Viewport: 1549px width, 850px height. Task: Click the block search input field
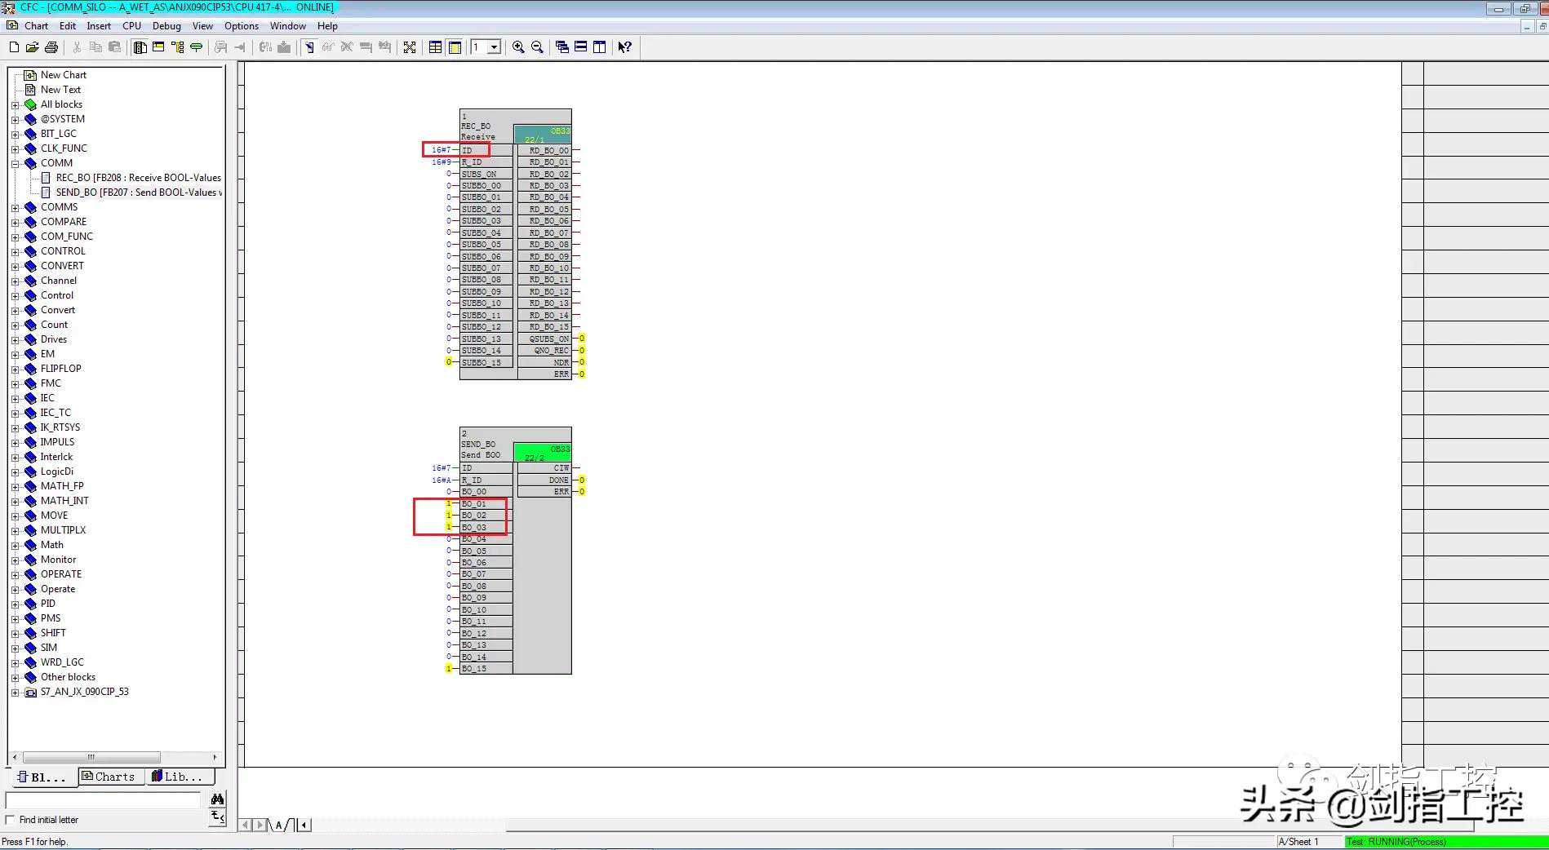[x=104, y=800]
